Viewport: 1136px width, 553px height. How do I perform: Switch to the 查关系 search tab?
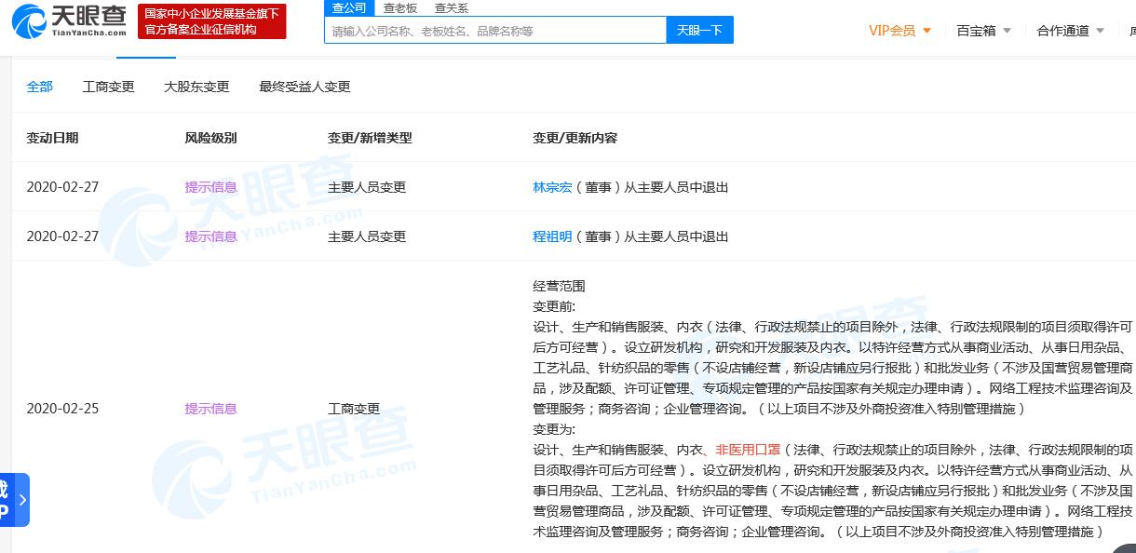tap(452, 7)
